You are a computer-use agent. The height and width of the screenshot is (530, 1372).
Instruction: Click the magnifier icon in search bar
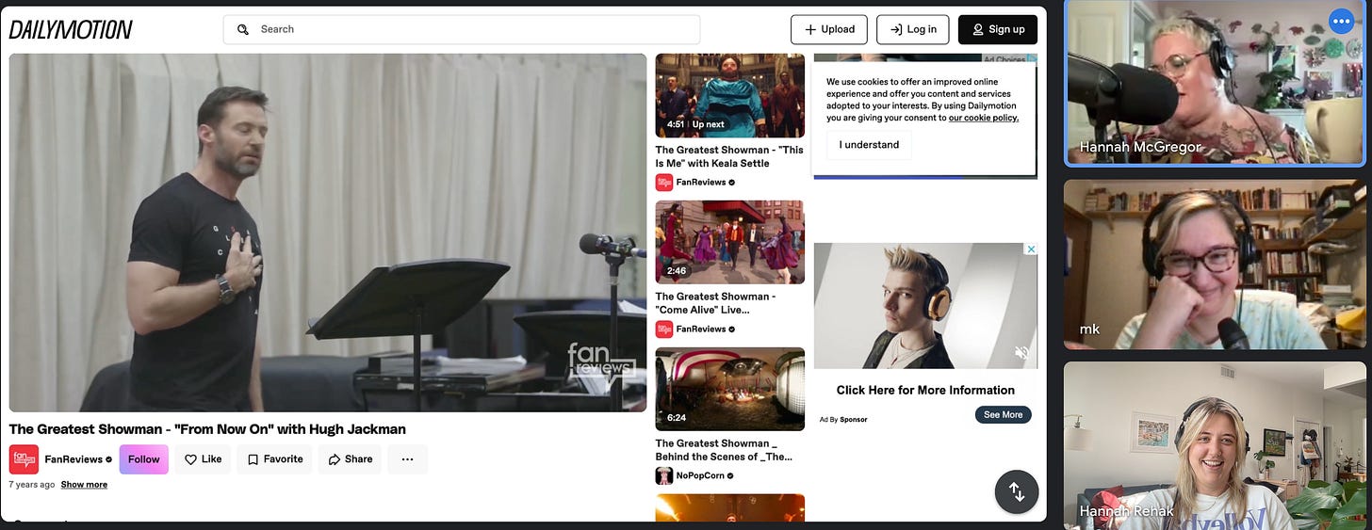(x=243, y=29)
